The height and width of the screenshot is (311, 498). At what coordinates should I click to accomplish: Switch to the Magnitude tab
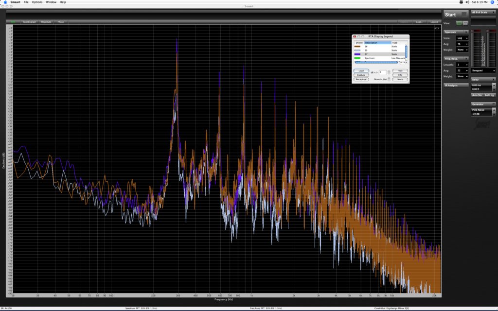[x=46, y=22]
